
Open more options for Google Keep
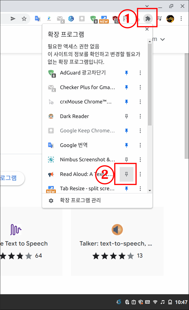click(140, 131)
